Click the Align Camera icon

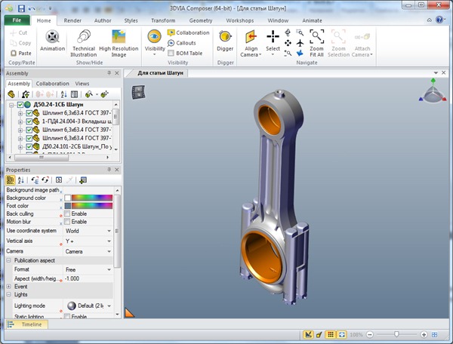251,37
